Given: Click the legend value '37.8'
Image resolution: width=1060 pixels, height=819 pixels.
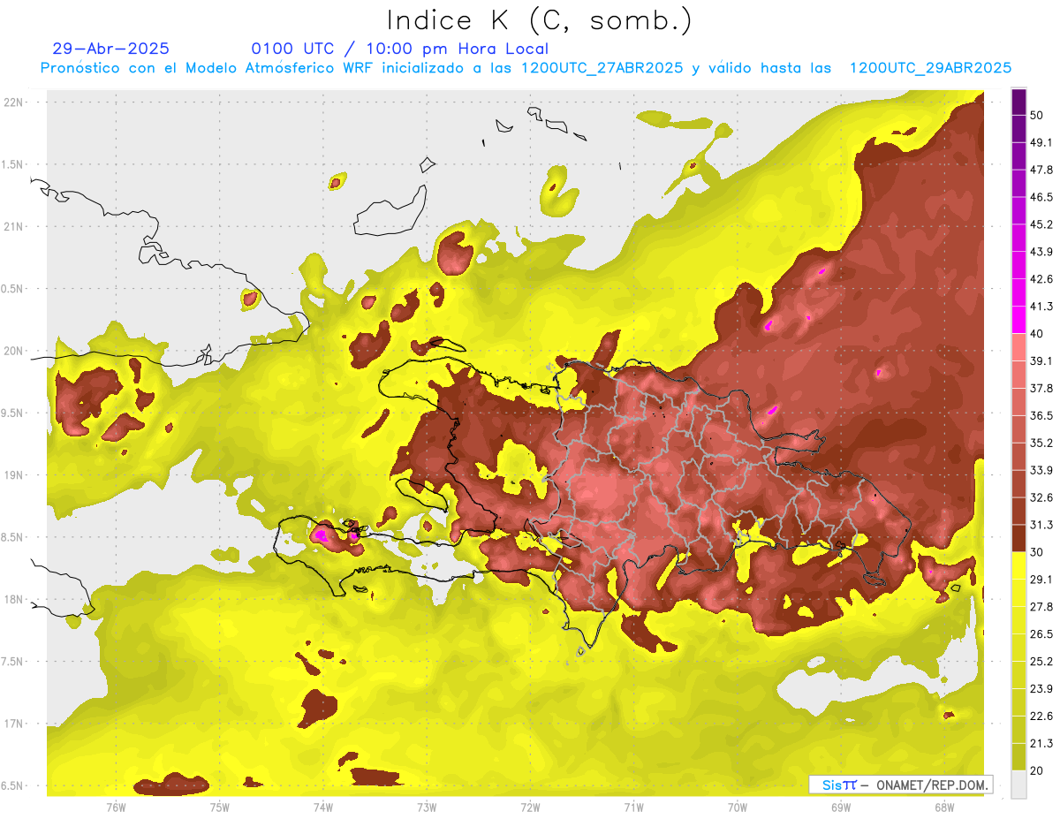Looking at the screenshot, I should click(x=1041, y=389).
